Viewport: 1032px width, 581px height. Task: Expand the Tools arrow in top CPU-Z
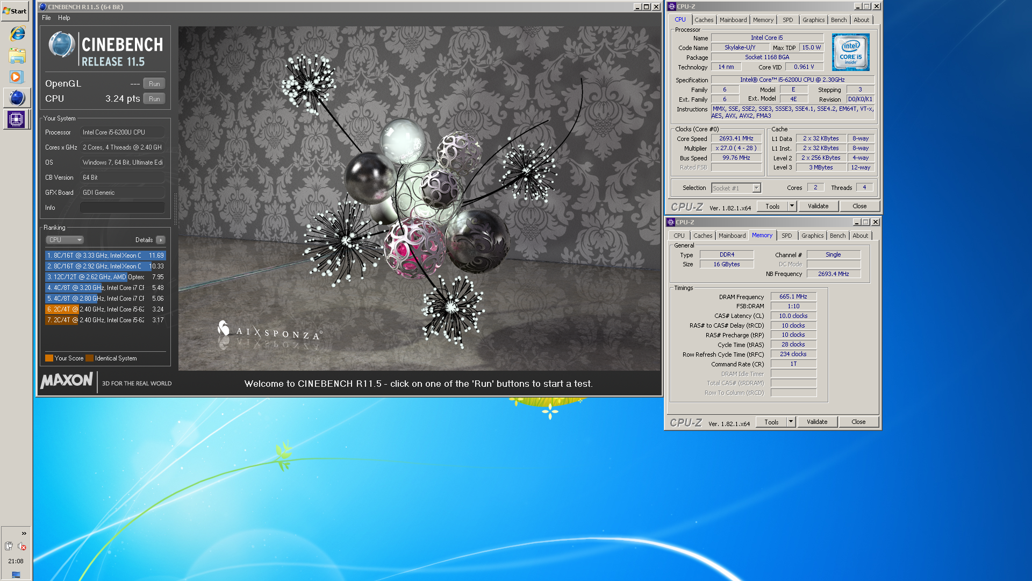[792, 206]
